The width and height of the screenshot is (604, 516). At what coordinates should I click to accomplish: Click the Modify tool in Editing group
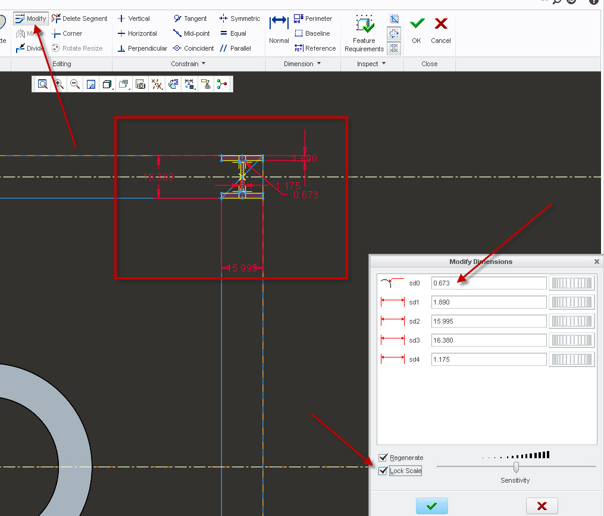pyautogui.click(x=31, y=18)
